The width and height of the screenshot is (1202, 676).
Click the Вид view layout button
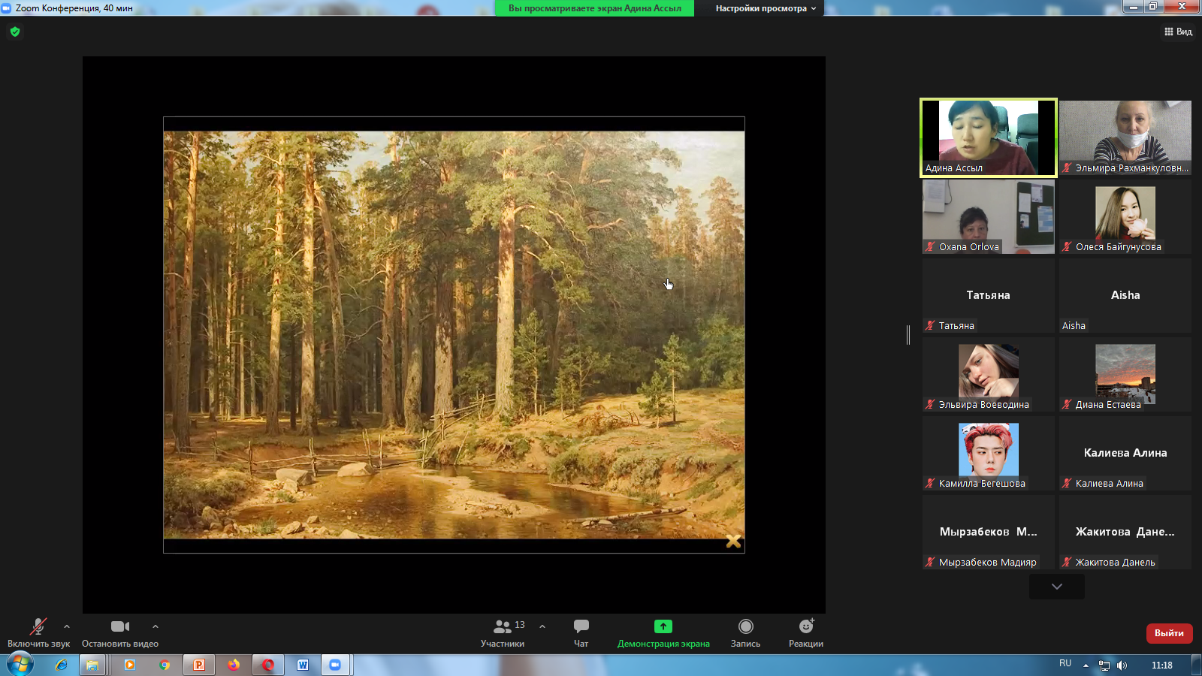click(1179, 32)
